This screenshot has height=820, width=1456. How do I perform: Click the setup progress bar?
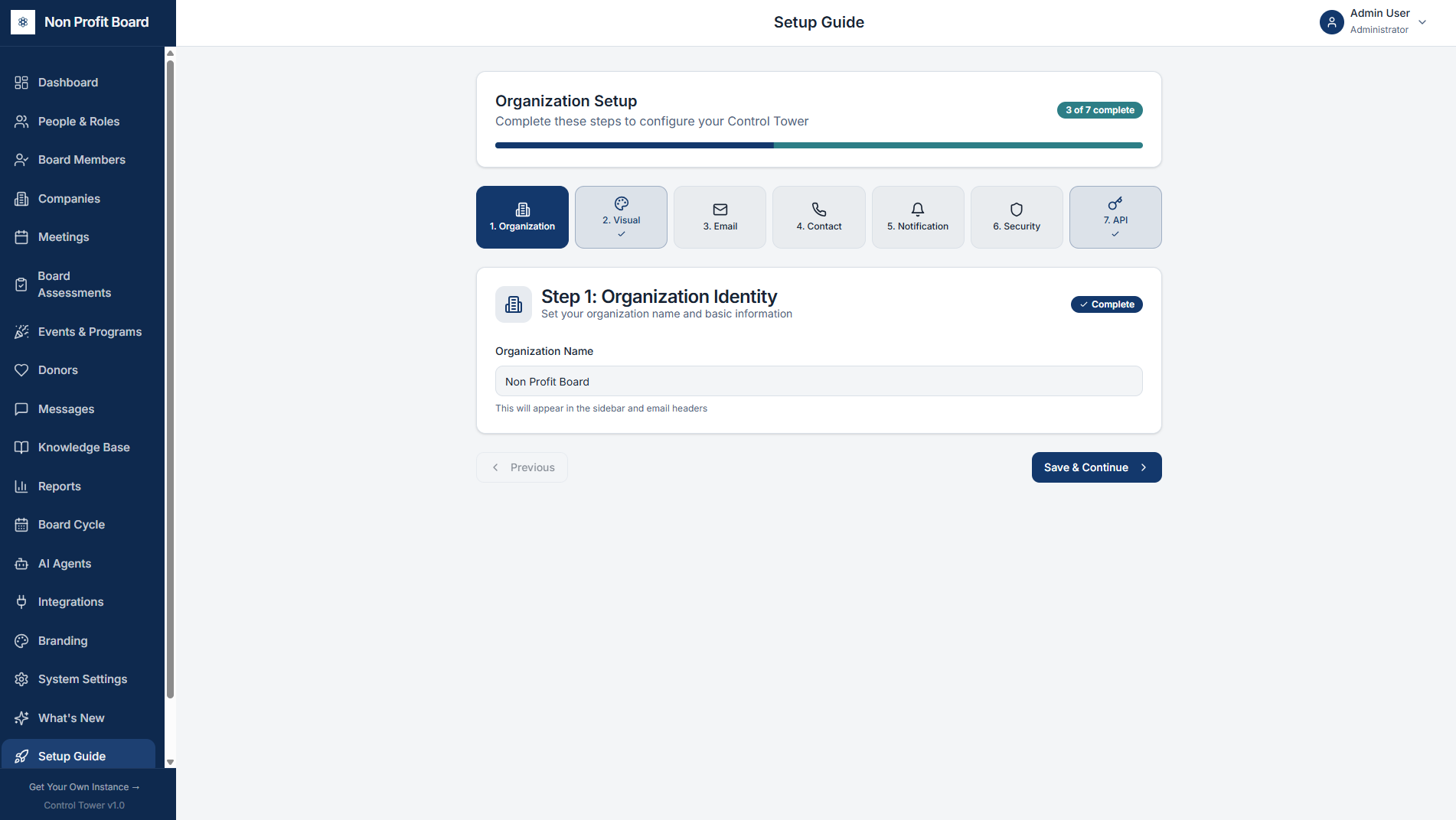[x=819, y=145]
